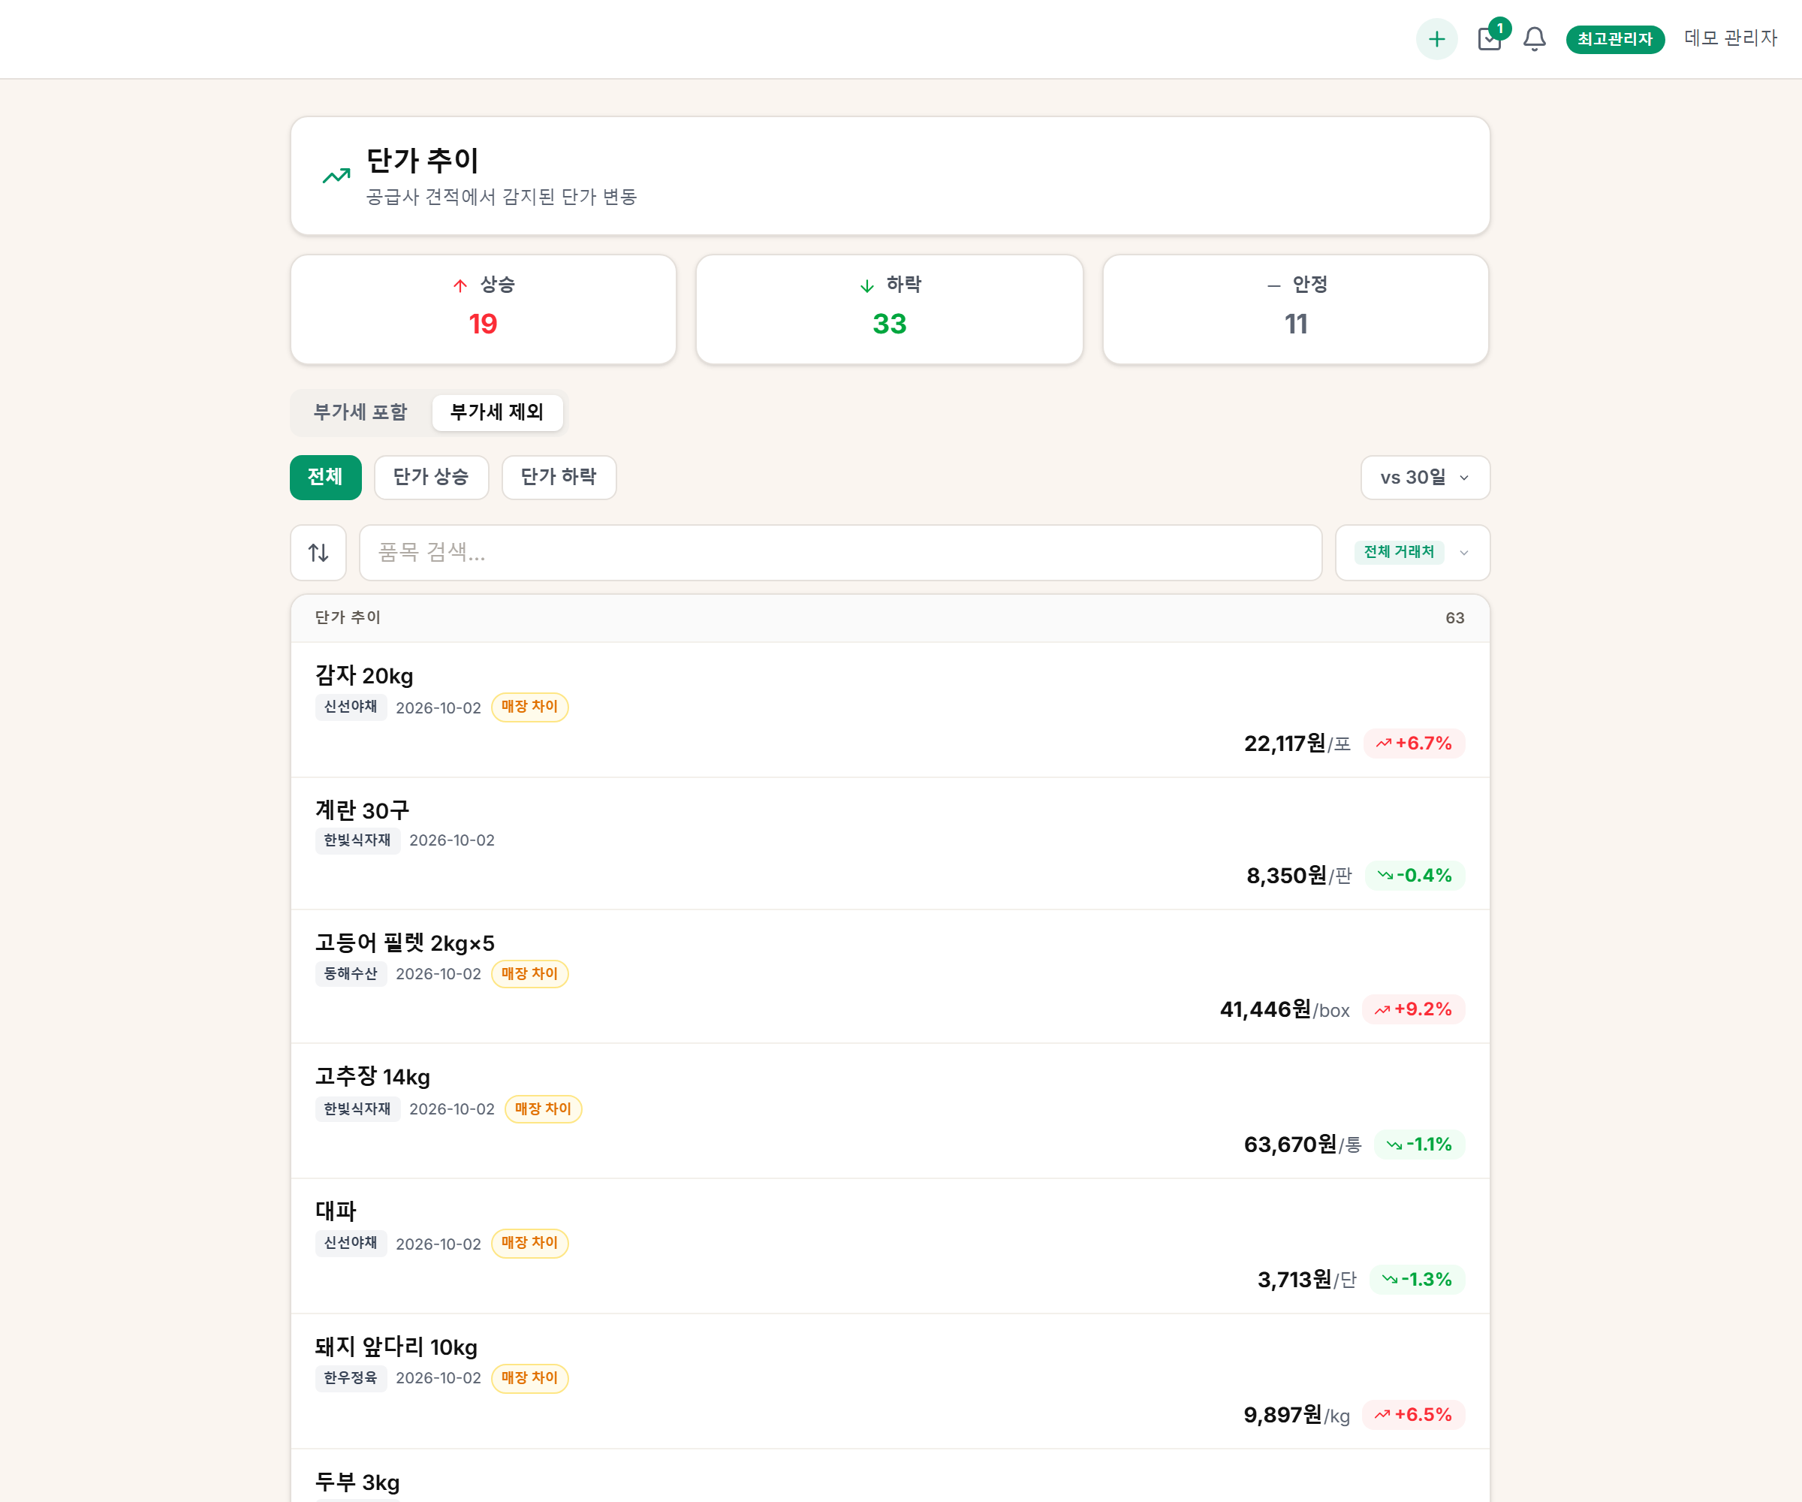The width and height of the screenshot is (1802, 1502).
Task: Open the 두부 3kg item row
Action: (x=890, y=1476)
